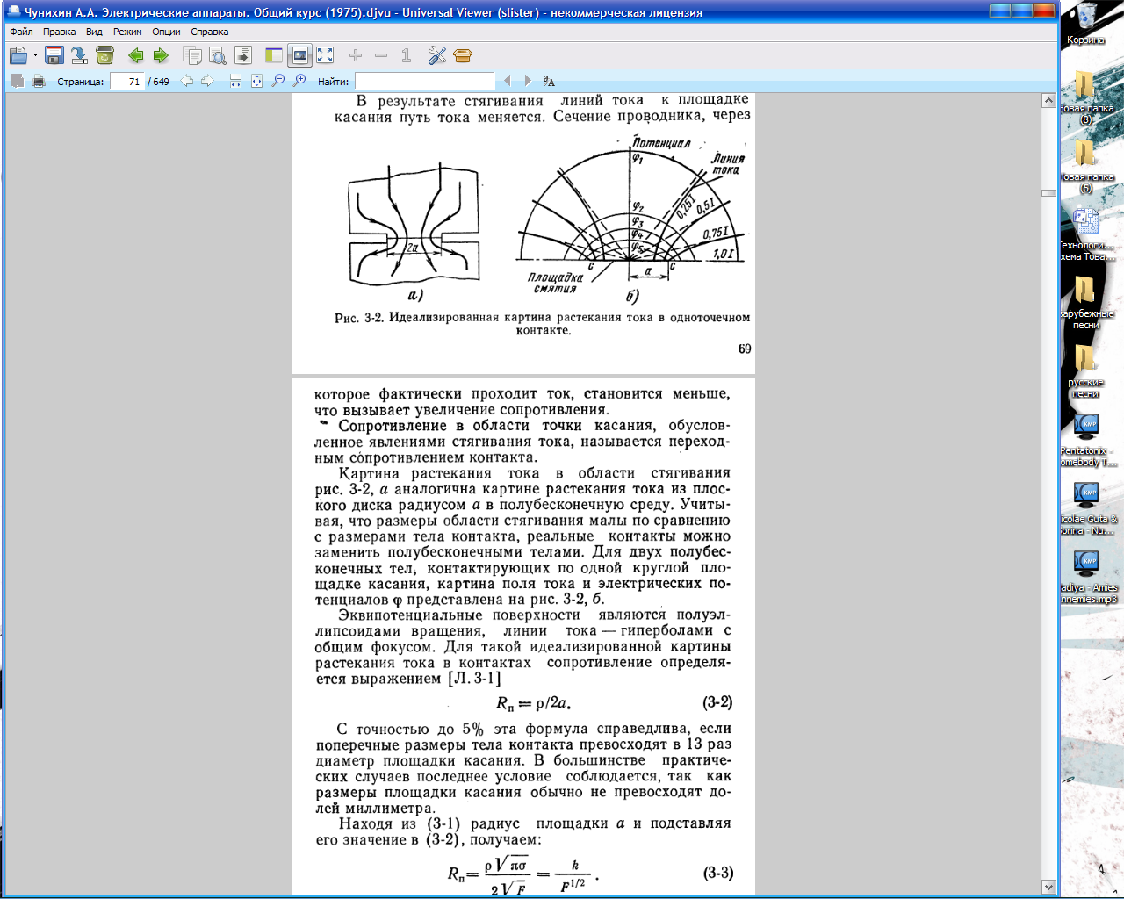This screenshot has width=1124, height=899.
Task: Click find previous triangle arrow
Action: (507, 81)
